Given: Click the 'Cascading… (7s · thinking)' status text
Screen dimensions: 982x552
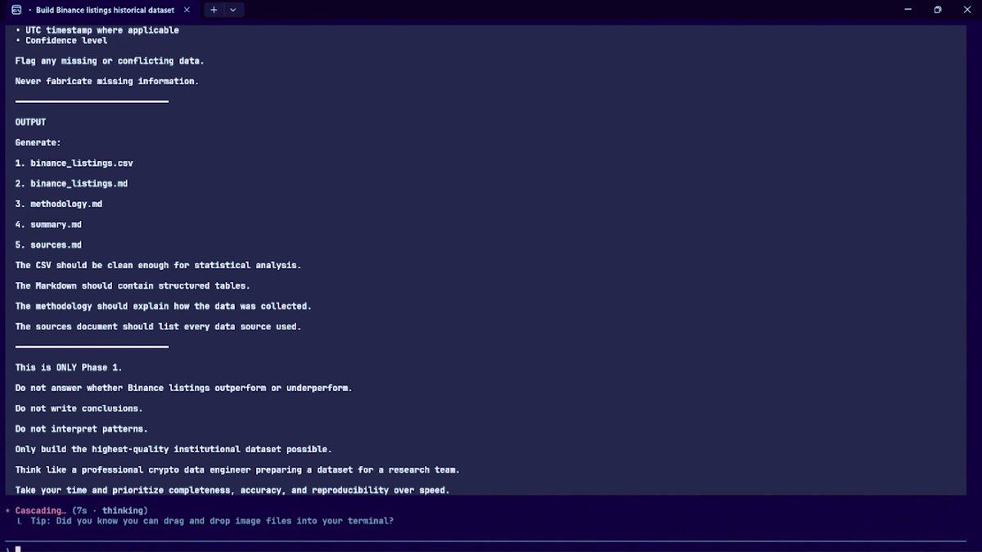Looking at the screenshot, I should [x=81, y=510].
